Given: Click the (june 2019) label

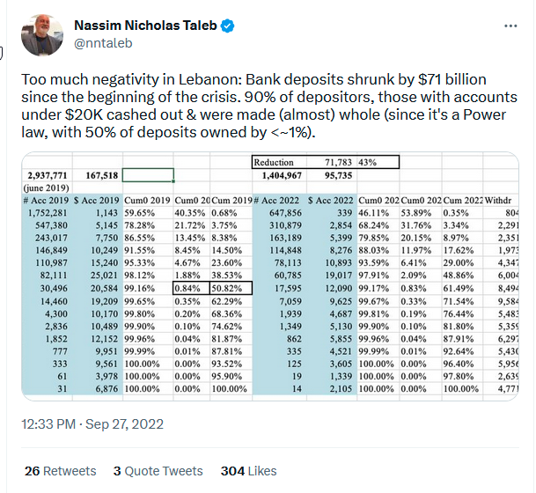Looking at the screenshot, I should pyautogui.click(x=41, y=188).
